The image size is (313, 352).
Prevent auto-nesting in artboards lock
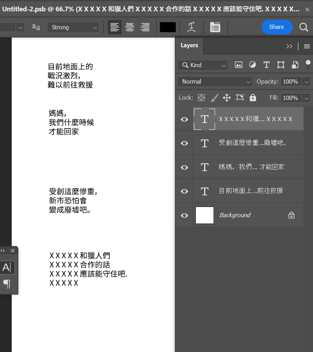click(240, 98)
